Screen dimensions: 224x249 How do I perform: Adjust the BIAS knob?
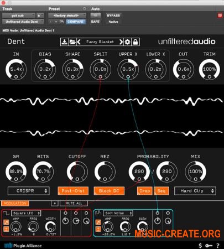[45, 70]
